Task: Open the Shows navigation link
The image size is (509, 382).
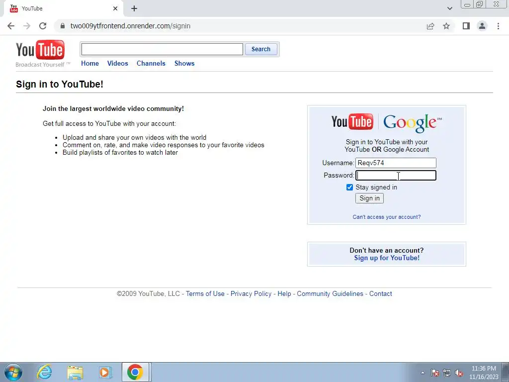Action: pos(184,63)
